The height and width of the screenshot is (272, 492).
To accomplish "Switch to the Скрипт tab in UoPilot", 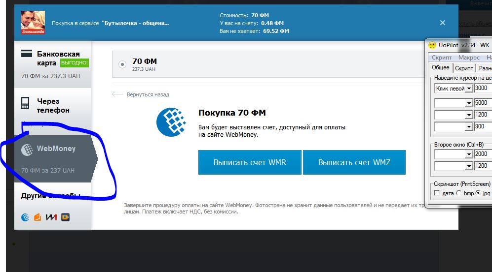I will pyautogui.click(x=464, y=68).
